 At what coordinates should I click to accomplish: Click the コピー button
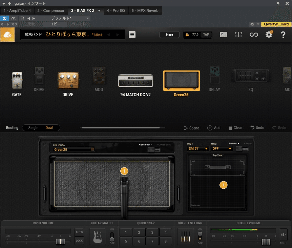point(55,24)
